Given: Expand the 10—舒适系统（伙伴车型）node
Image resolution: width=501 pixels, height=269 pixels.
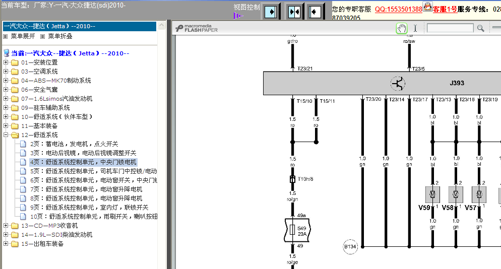Looking at the screenshot, I should pos(6,116).
